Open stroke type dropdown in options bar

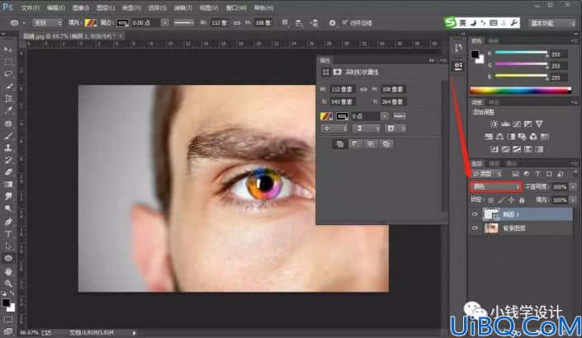[184, 23]
